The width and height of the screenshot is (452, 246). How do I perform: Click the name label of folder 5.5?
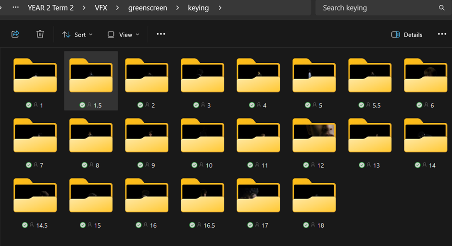377,105
